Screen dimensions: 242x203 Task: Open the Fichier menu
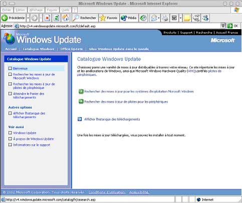click(7, 10)
